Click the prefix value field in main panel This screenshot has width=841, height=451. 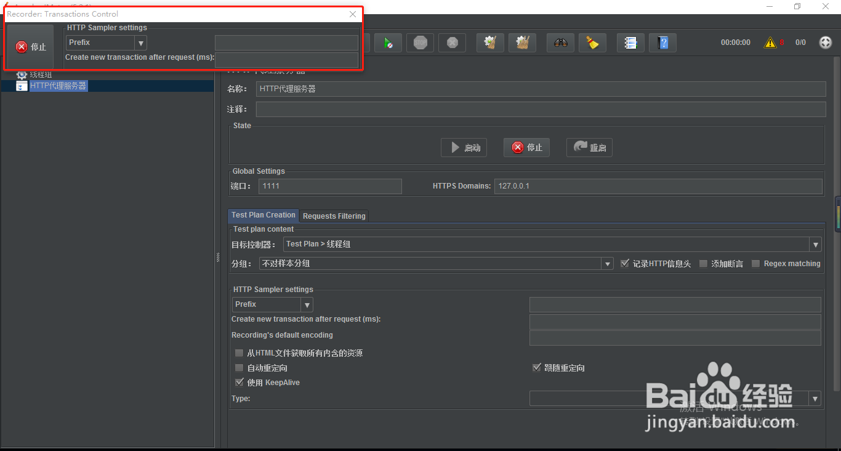click(x=675, y=304)
